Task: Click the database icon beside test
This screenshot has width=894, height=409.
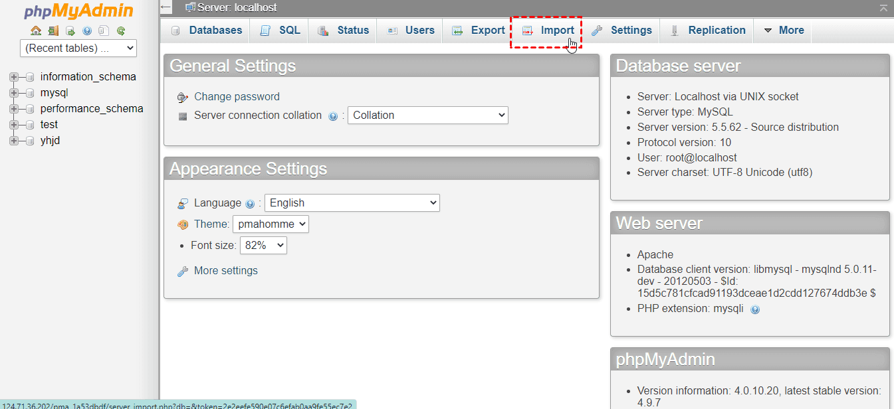Action: [30, 125]
